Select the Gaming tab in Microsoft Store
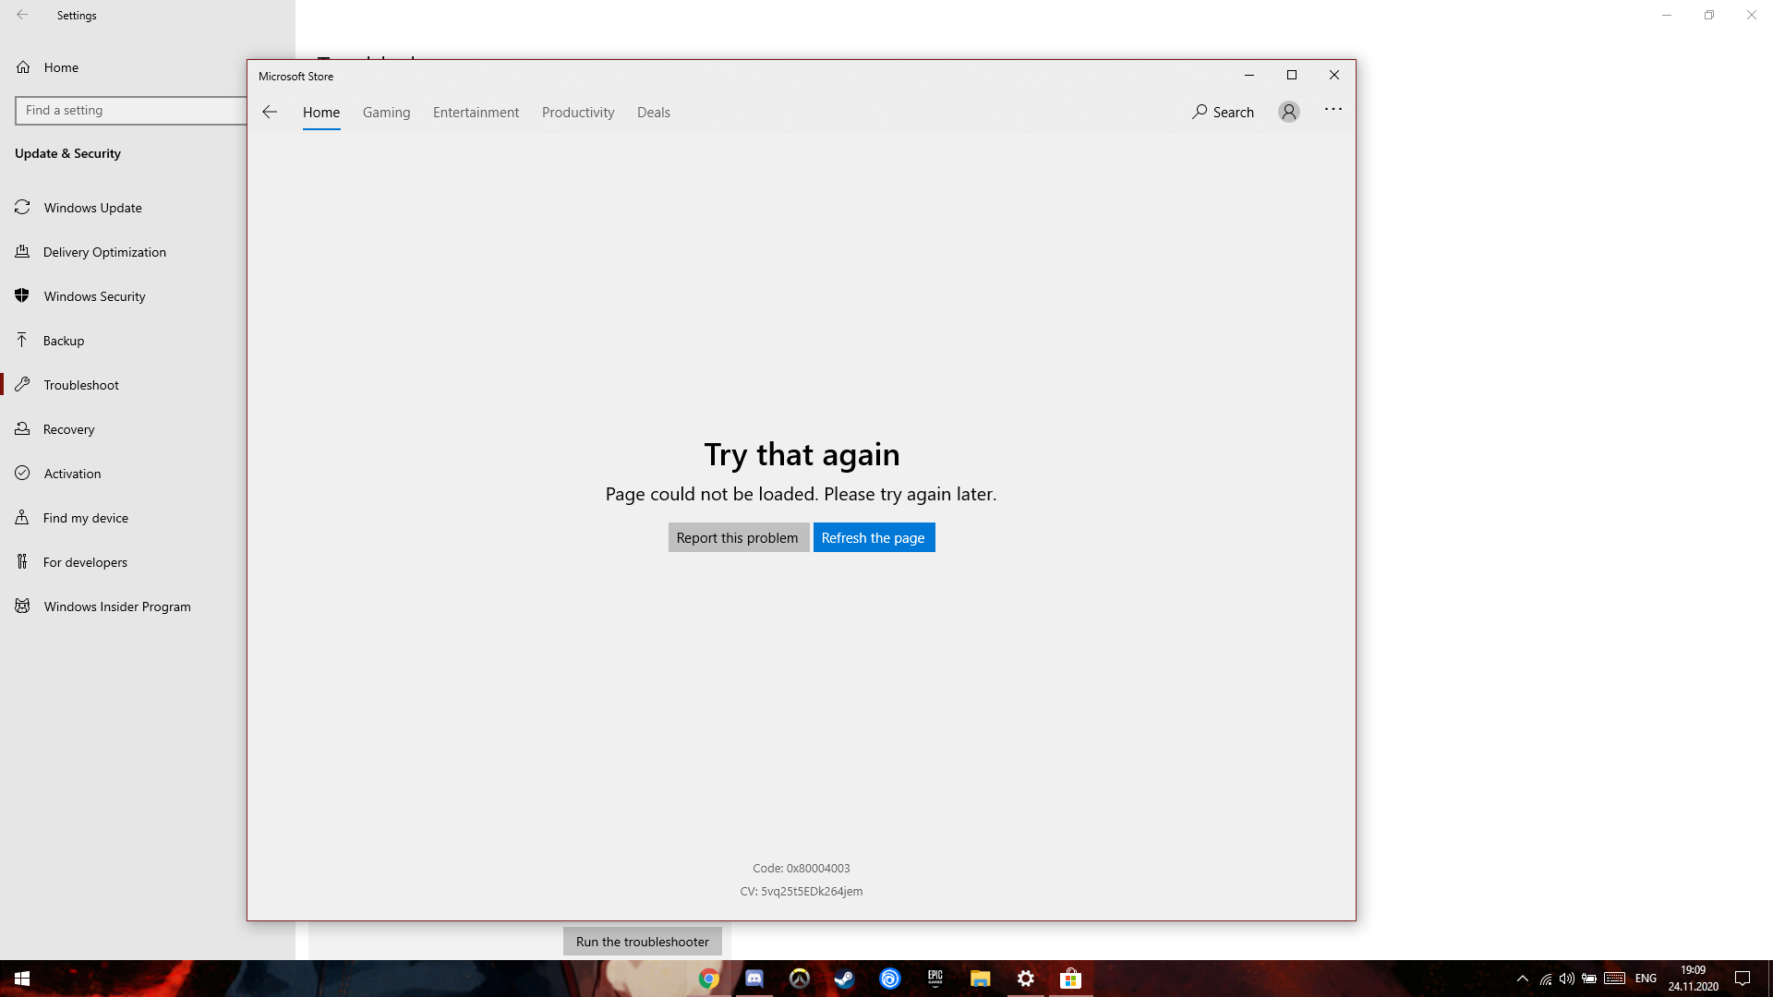 (x=385, y=112)
